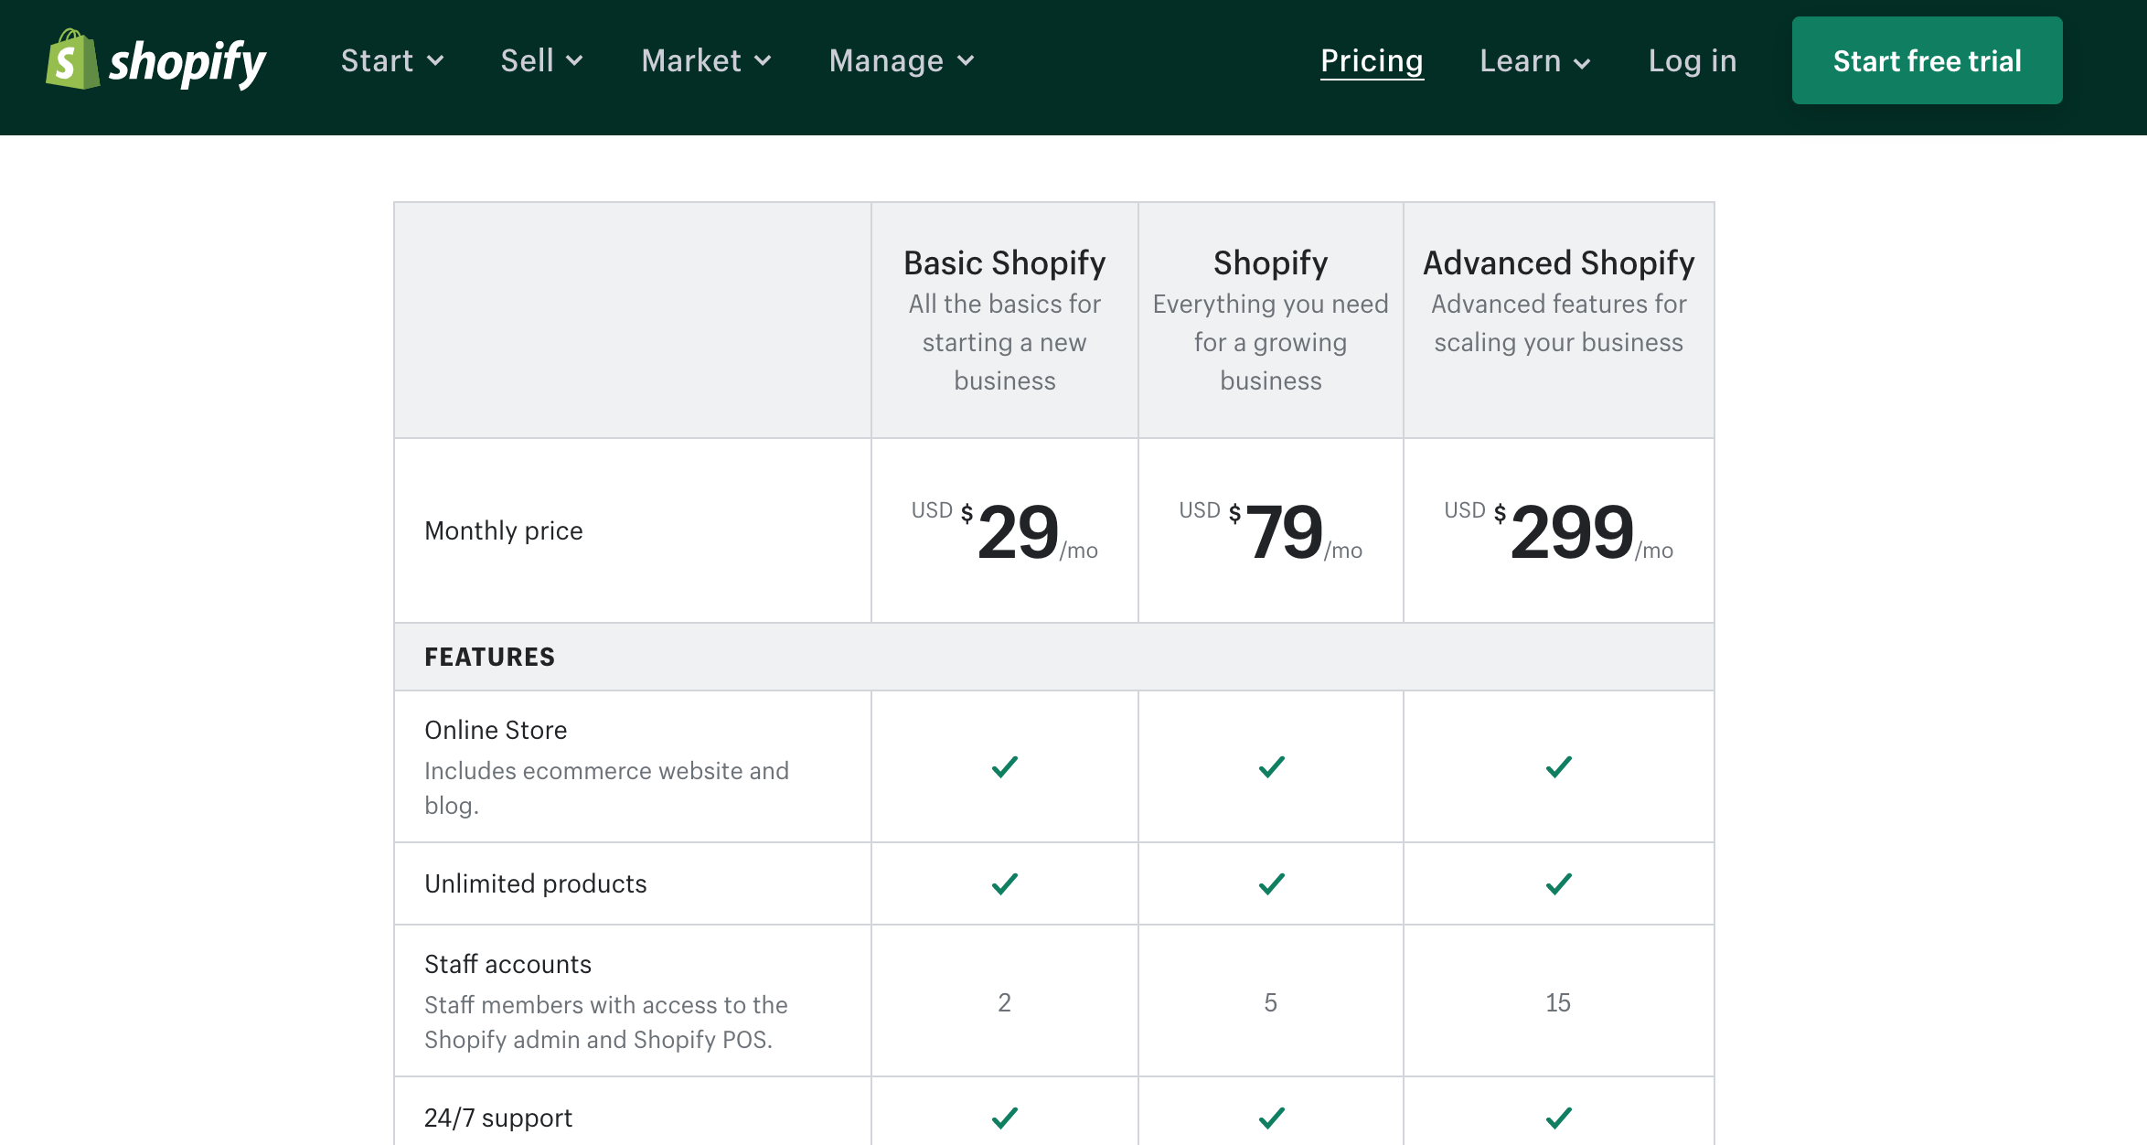Click the 24/7 support feature label
Screen dimensions: 2147x1145
pos(498,1118)
